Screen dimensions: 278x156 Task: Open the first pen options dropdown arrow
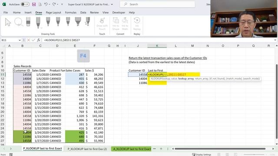(x=42, y=28)
